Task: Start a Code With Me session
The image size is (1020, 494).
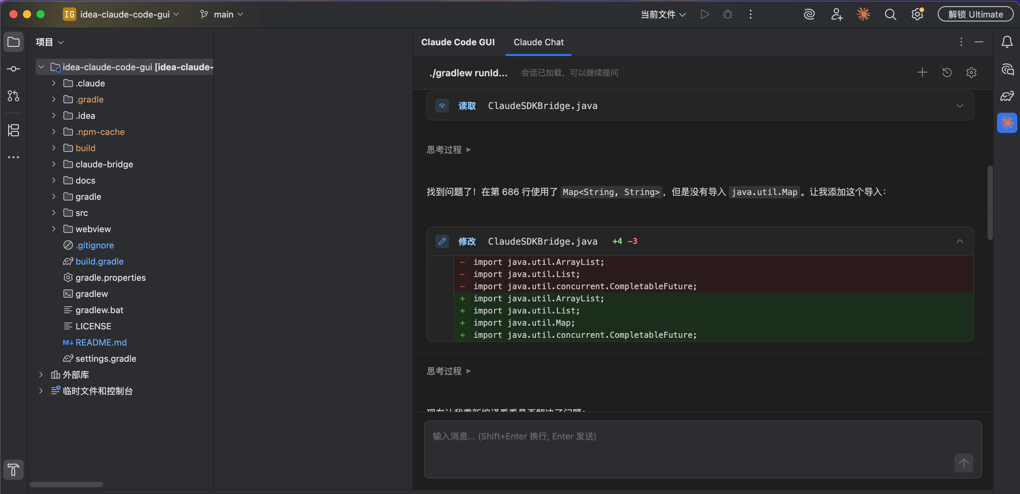Action: (x=837, y=14)
